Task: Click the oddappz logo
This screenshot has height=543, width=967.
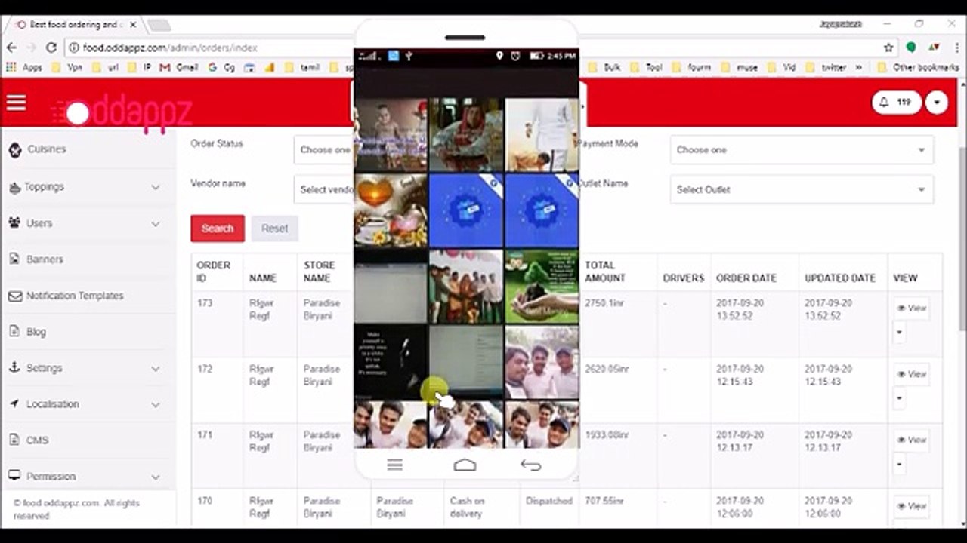Action: (122, 113)
